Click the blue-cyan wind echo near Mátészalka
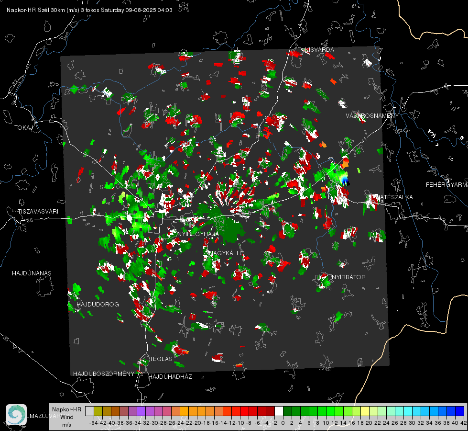The image size is (468, 431). [345, 180]
